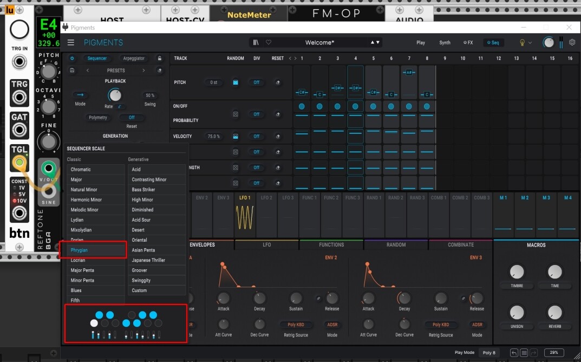The height and width of the screenshot is (362, 581).
Task: Expand the tips dropdown chevron beside lightbulb
Action: [x=530, y=43]
